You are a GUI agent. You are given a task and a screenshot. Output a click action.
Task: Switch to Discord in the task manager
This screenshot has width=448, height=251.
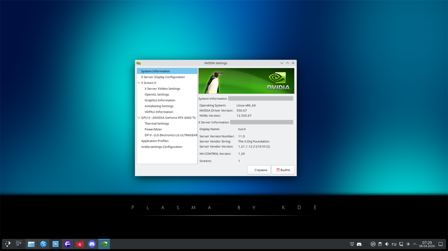click(x=92, y=244)
